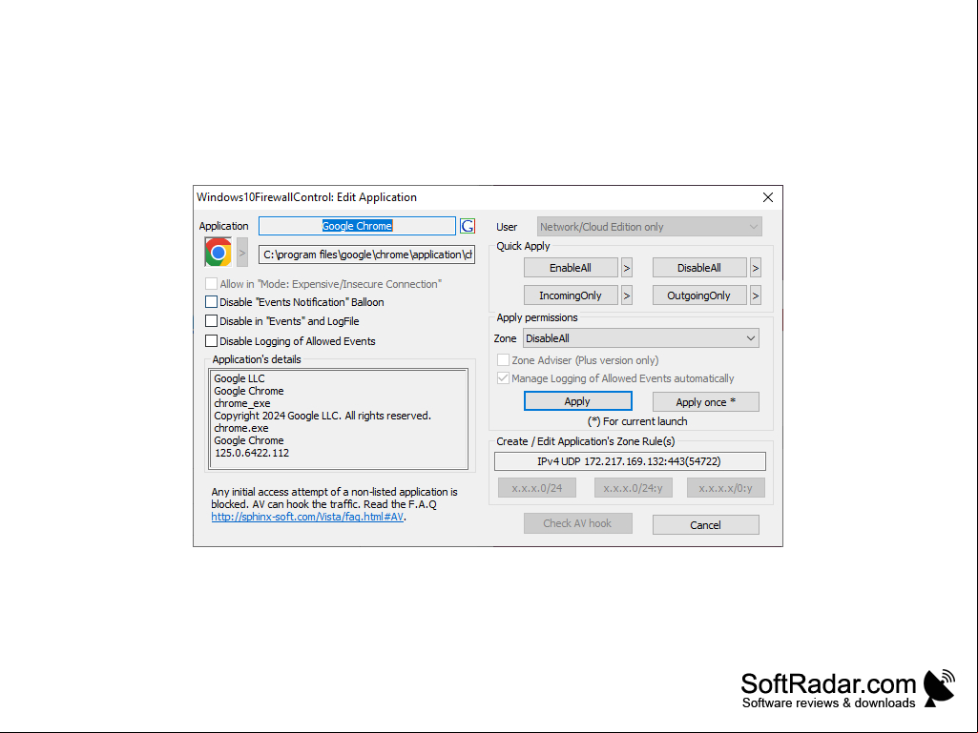Image resolution: width=978 pixels, height=733 pixels.
Task: Expand the arrow next to OutgoingOnly
Action: (x=756, y=295)
